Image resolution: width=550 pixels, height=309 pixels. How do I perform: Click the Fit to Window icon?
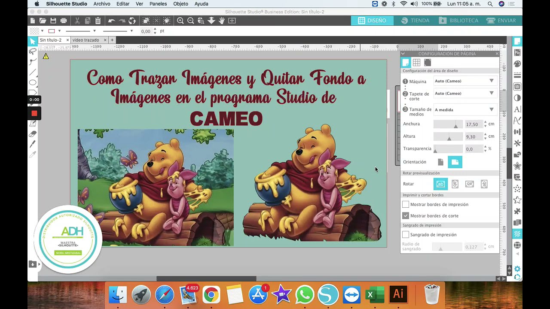(x=232, y=21)
